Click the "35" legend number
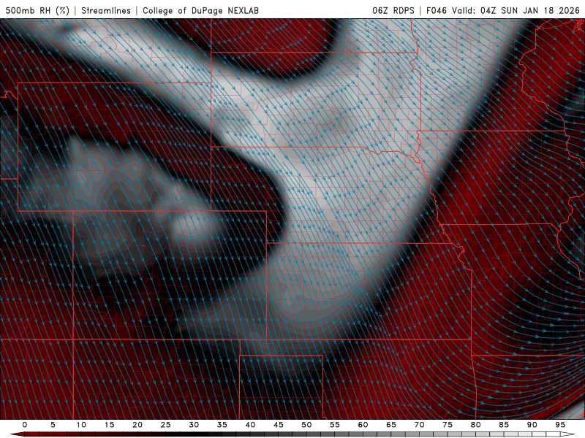Viewport: 585px width, 438px height. pyautogui.click(x=222, y=425)
